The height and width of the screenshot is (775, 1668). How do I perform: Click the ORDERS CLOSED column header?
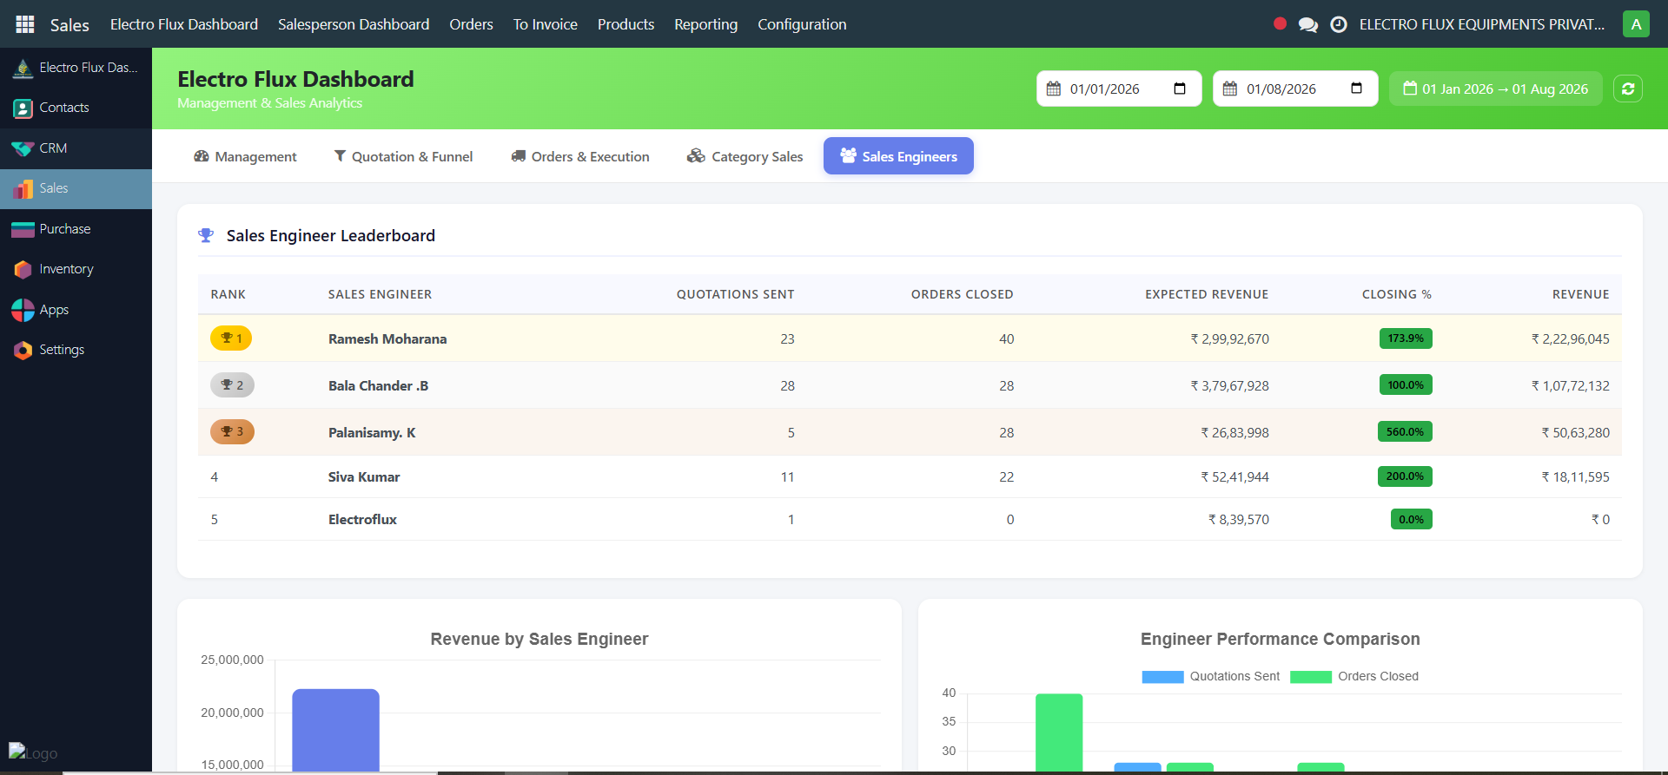tap(962, 294)
